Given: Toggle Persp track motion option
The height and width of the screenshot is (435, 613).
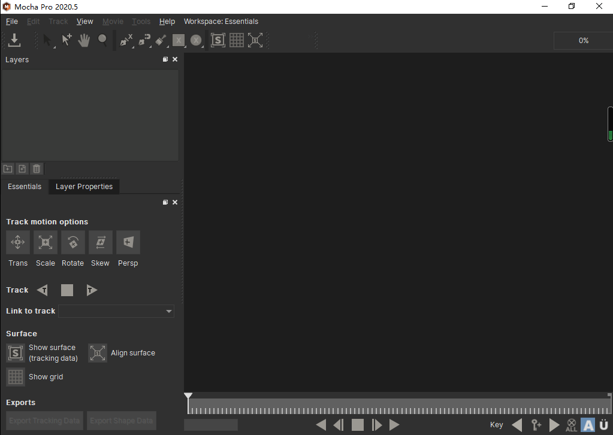Looking at the screenshot, I should pyautogui.click(x=128, y=242).
